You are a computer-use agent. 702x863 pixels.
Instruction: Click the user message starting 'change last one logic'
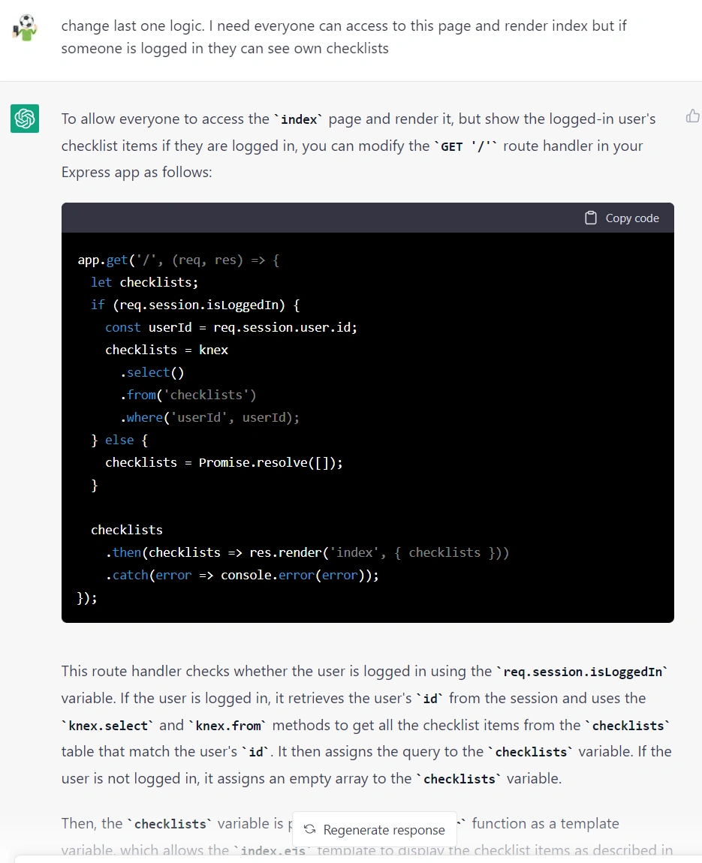[344, 37]
